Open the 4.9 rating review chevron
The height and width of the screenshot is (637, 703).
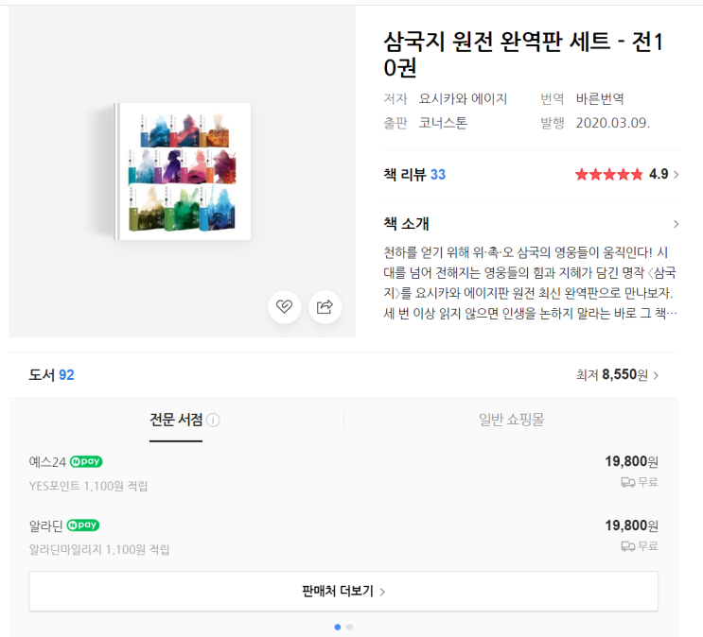click(676, 174)
